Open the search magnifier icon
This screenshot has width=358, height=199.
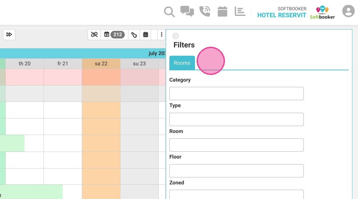[169, 12]
